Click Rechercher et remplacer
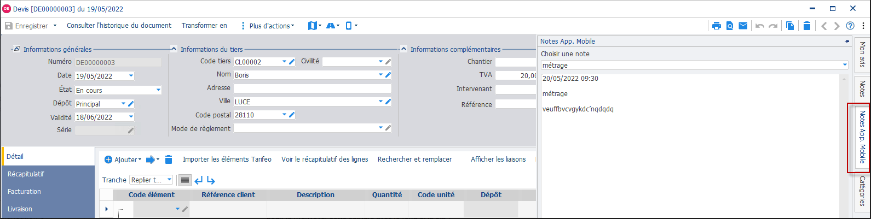 tap(414, 159)
